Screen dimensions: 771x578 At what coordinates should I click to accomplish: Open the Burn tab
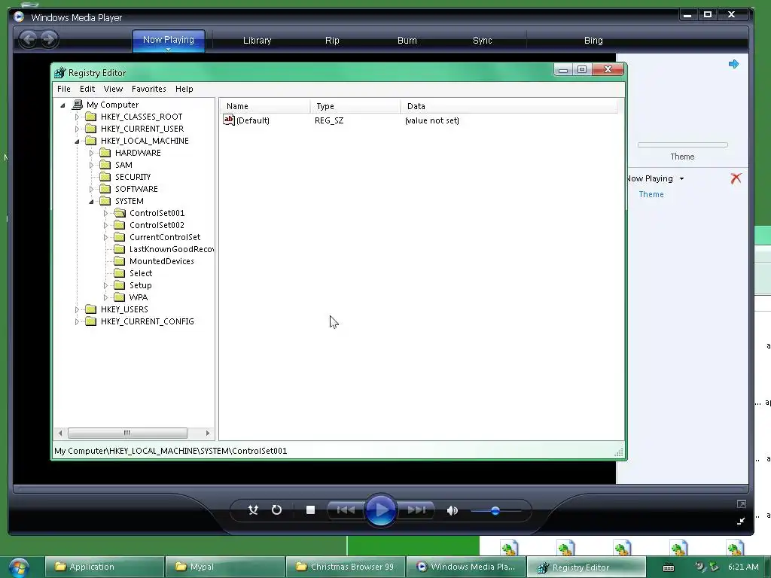pyautogui.click(x=407, y=41)
